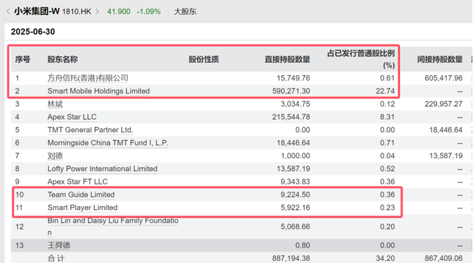Open TMT General Partner Ltd. link
Viewport: 473px width, 263px height.
[x=90, y=130]
